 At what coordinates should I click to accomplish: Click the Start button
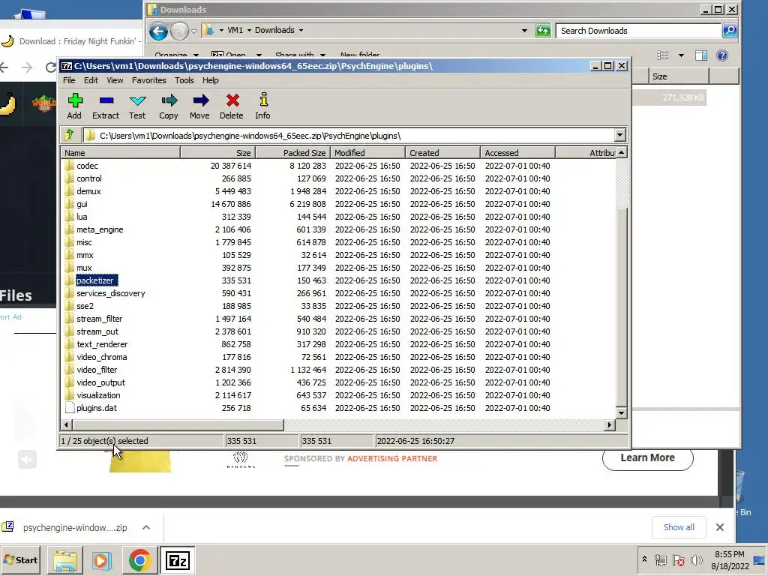tap(20, 559)
